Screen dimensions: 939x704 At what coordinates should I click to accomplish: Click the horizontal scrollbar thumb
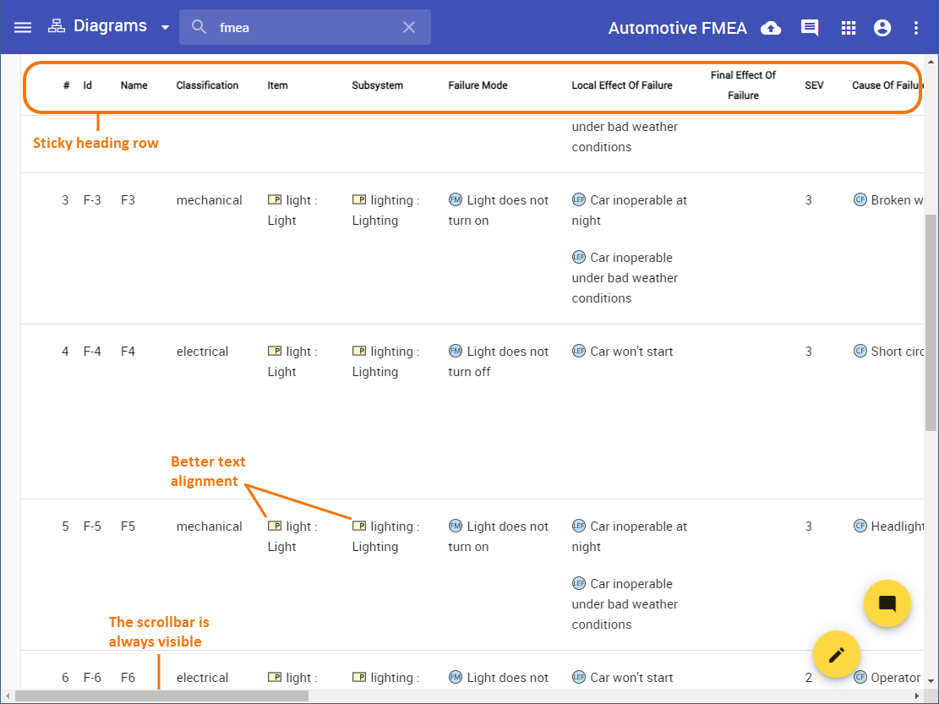coord(161,696)
